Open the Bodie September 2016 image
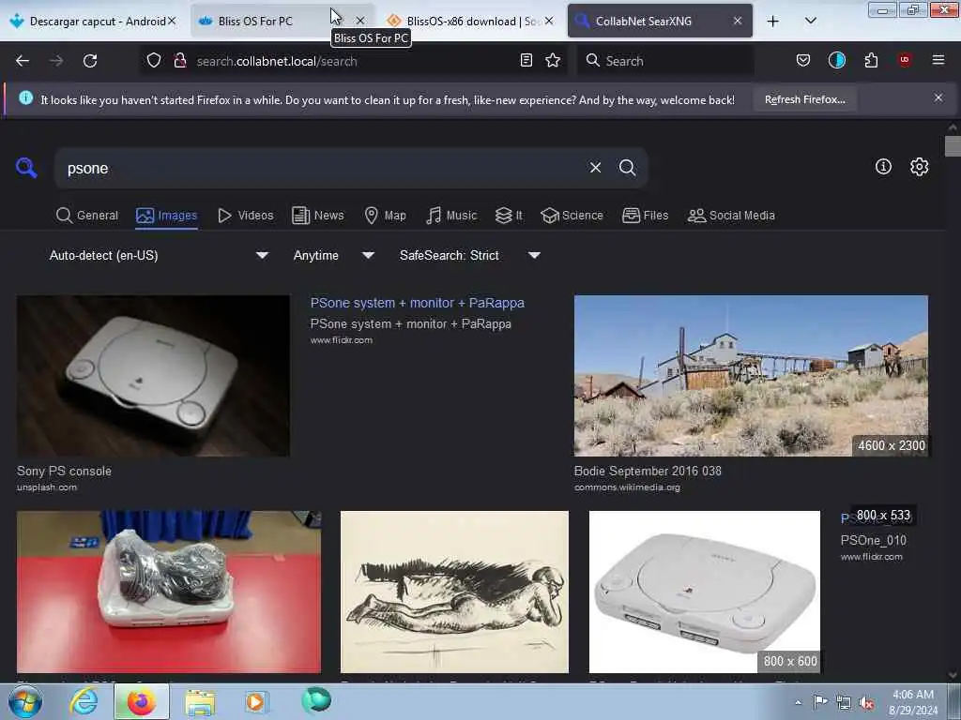 pyautogui.click(x=751, y=376)
